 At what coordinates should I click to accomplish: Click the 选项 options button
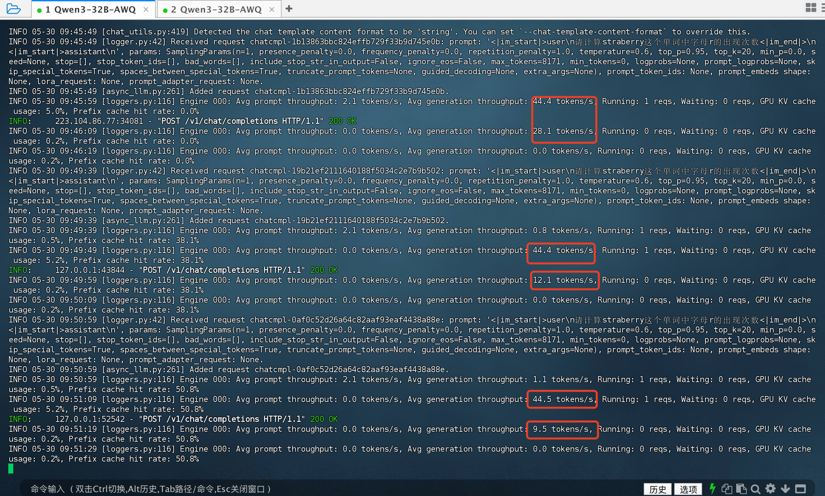(688, 489)
